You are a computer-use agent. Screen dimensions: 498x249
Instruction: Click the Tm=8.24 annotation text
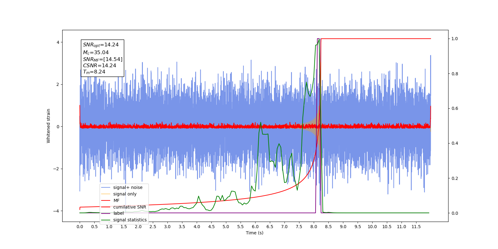pos(94,72)
